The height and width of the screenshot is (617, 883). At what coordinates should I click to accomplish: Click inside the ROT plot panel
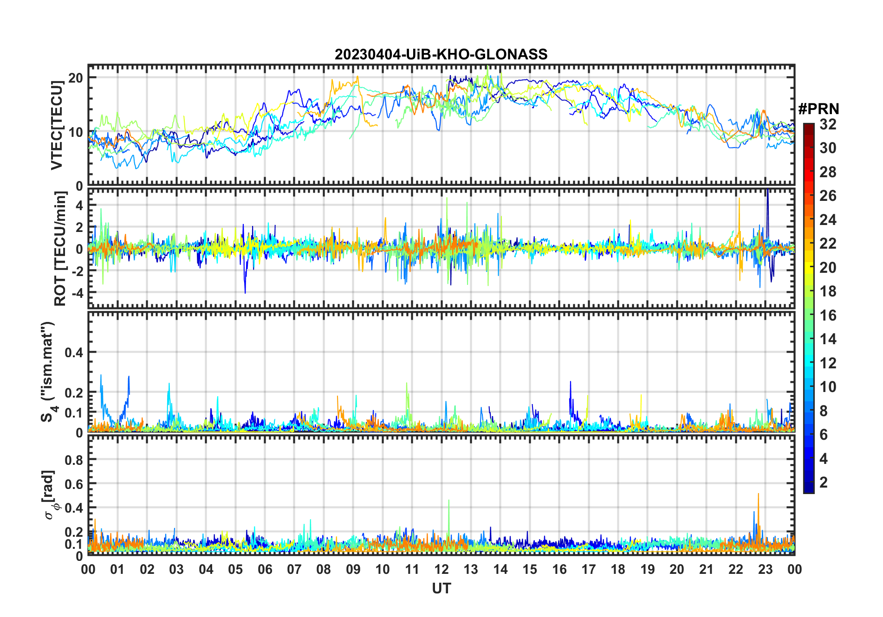(441, 248)
